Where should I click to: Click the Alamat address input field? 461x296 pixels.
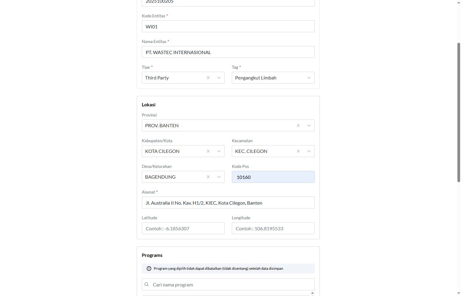click(x=228, y=203)
